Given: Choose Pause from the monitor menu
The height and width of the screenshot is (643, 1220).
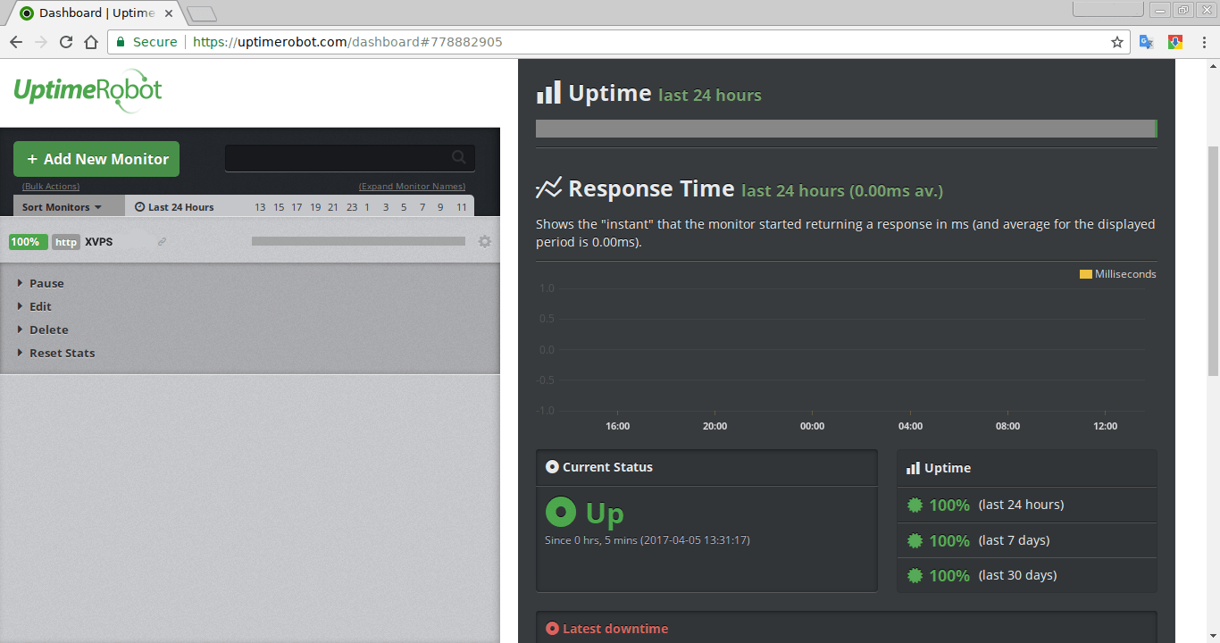Looking at the screenshot, I should (x=46, y=283).
